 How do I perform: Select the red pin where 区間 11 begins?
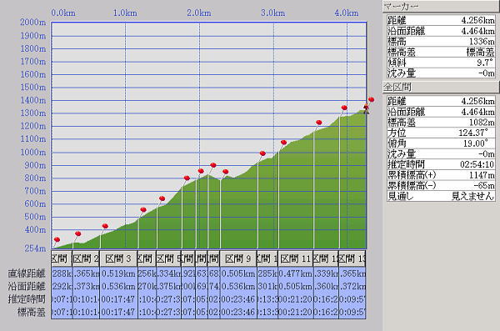coord(283,142)
